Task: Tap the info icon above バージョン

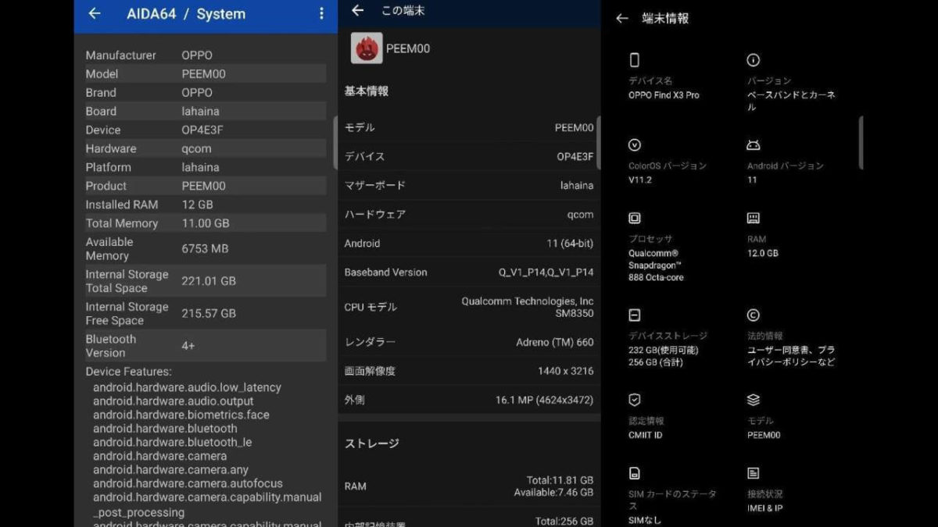Action: click(x=754, y=60)
